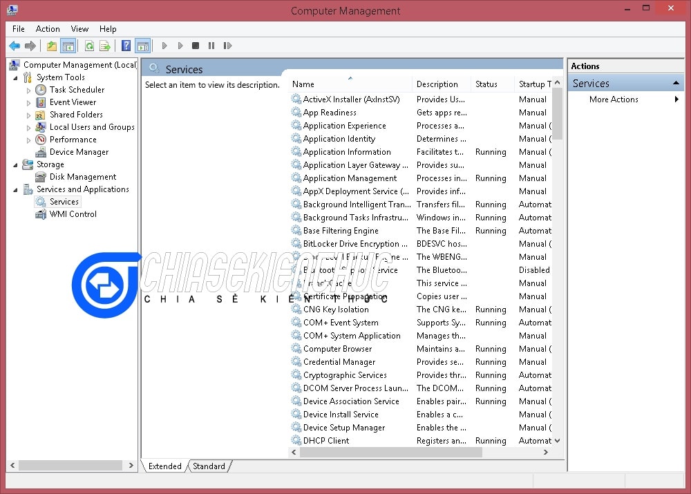Image resolution: width=691 pixels, height=494 pixels.
Task: Click the services list horizontal scrollbar thumb
Action: [x=391, y=452]
